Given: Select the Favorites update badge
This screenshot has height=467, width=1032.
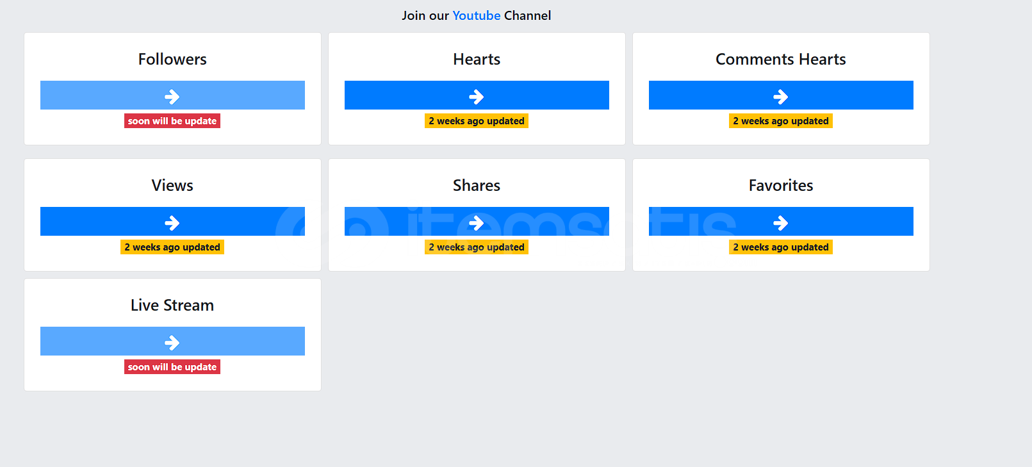Looking at the screenshot, I should 780,247.
